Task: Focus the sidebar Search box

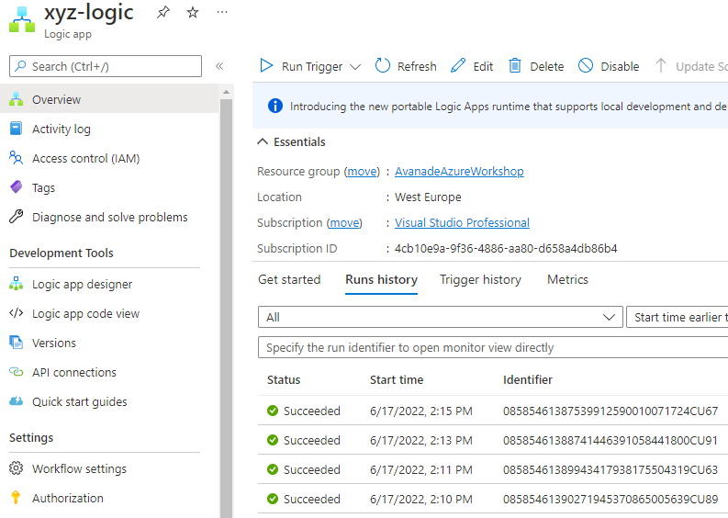Action: click(106, 66)
